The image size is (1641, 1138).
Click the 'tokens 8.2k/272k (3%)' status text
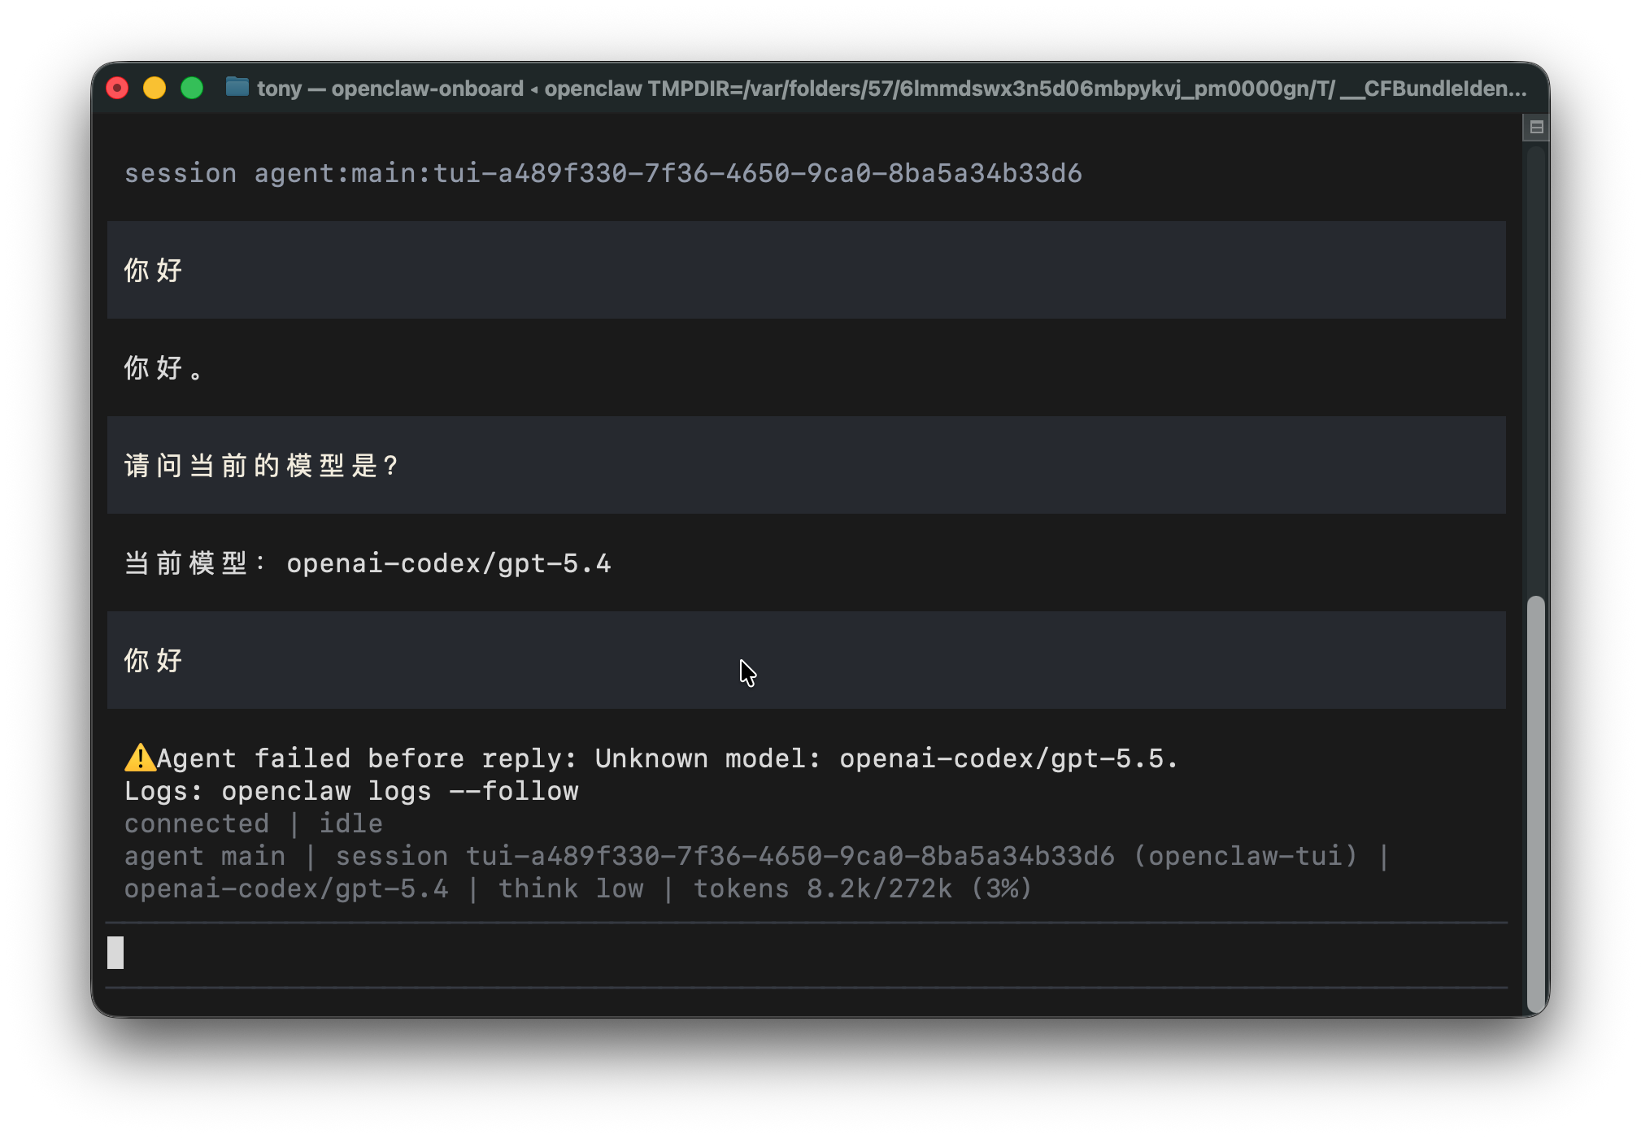tap(862, 888)
